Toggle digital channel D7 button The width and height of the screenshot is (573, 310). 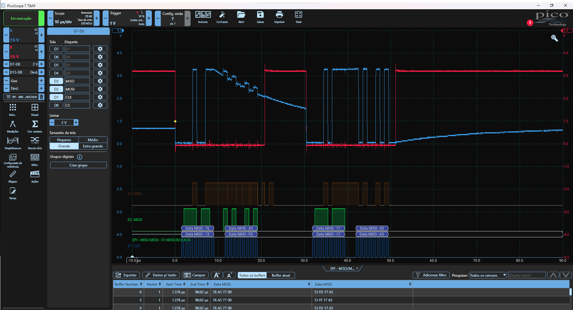click(x=56, y=49)
